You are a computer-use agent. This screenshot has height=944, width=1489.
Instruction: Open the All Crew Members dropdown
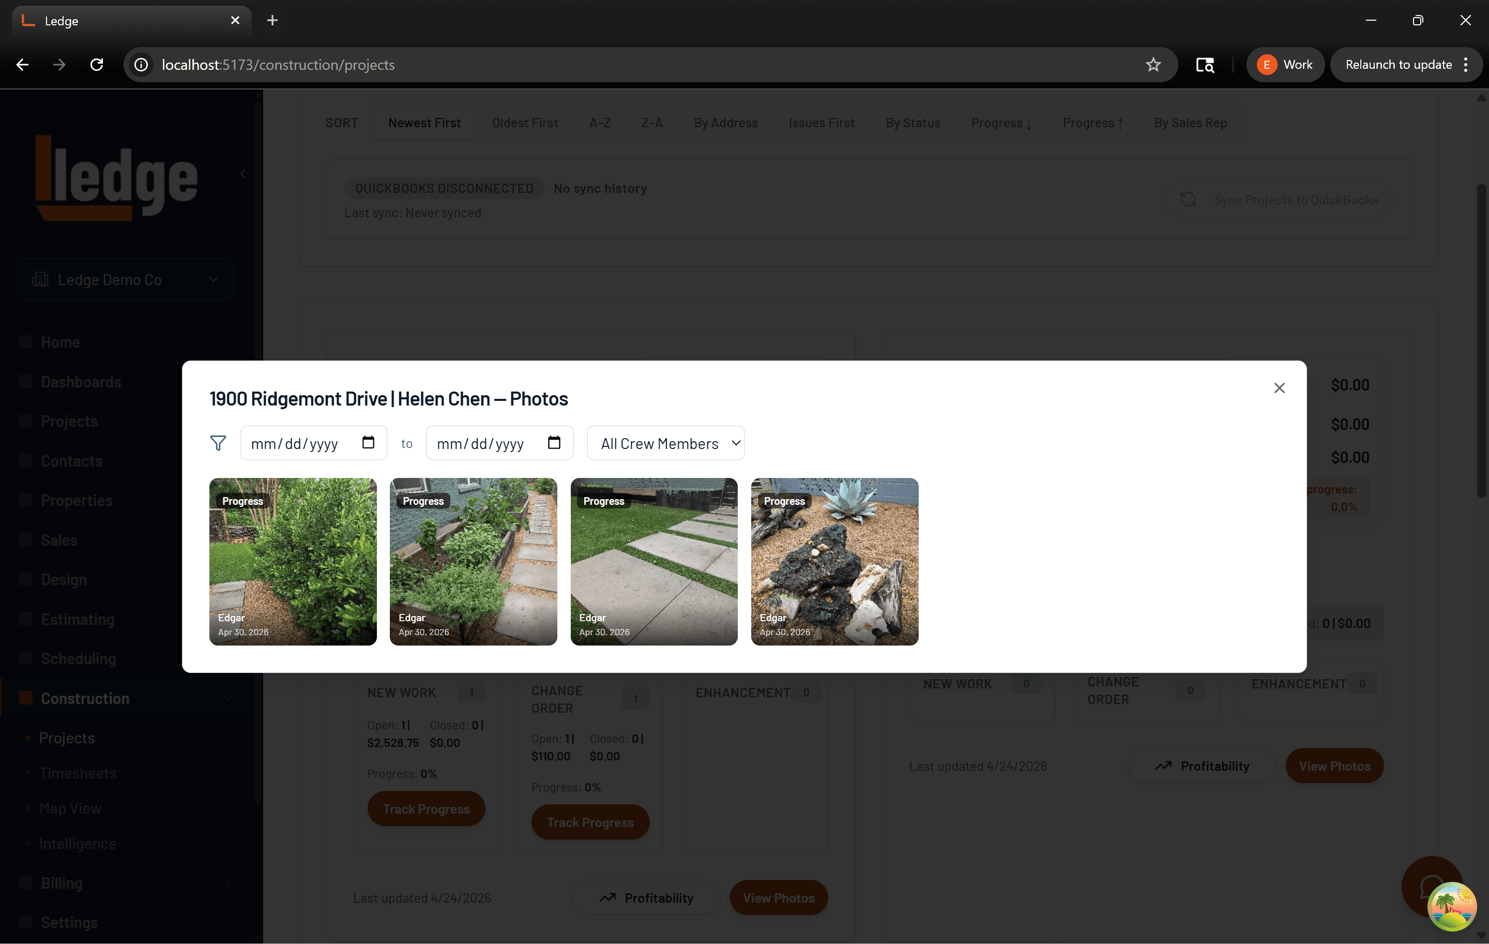(x=665, y=443)
